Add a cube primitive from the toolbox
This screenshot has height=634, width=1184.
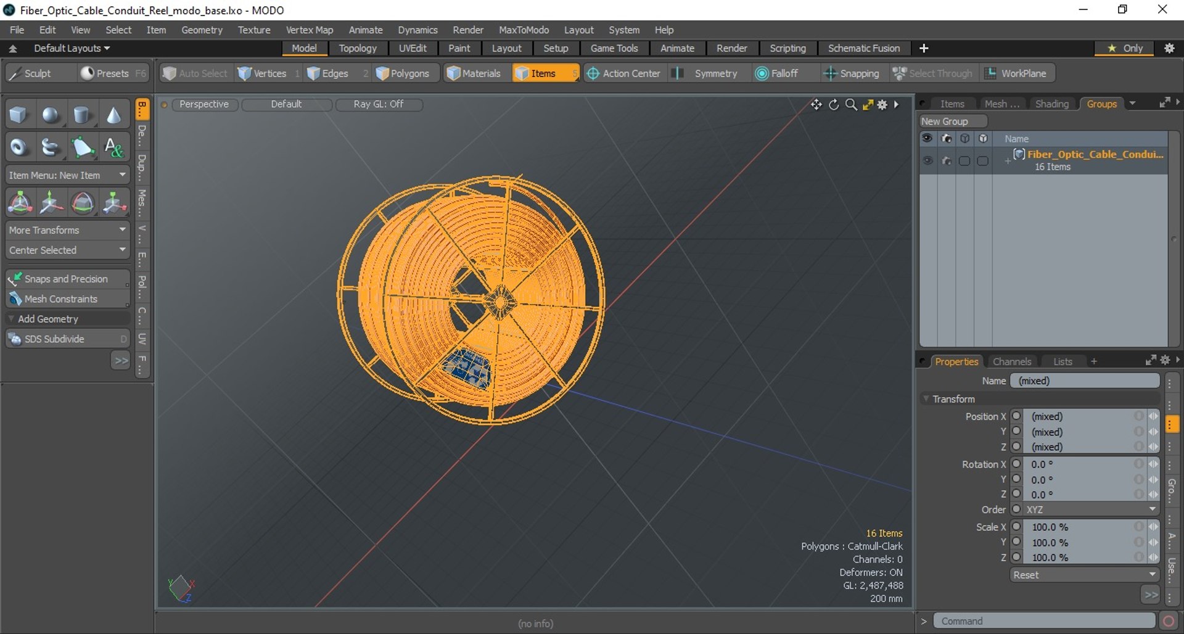pyautogui.click(x=18, y=115)
